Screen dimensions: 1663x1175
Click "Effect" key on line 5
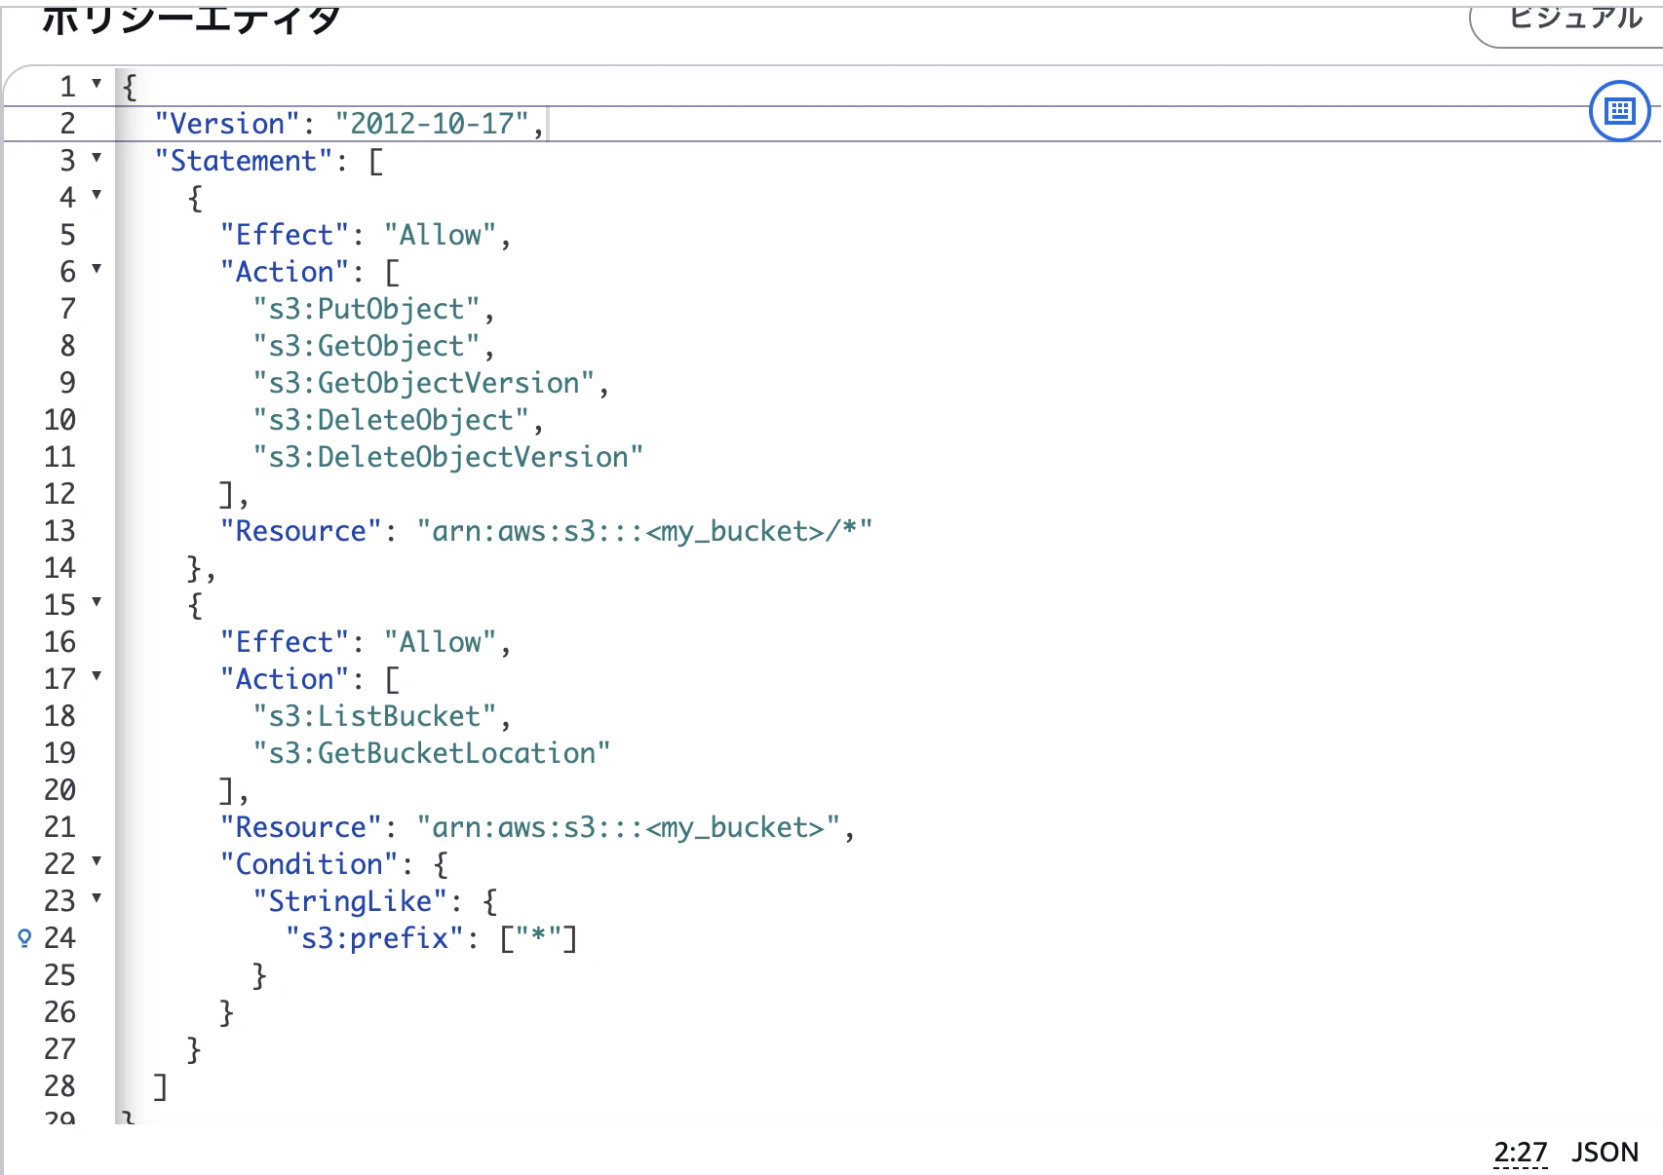(285, 235)
